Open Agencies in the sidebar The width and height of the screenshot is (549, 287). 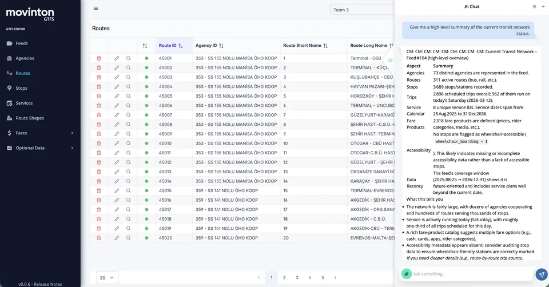coord(25,58)
